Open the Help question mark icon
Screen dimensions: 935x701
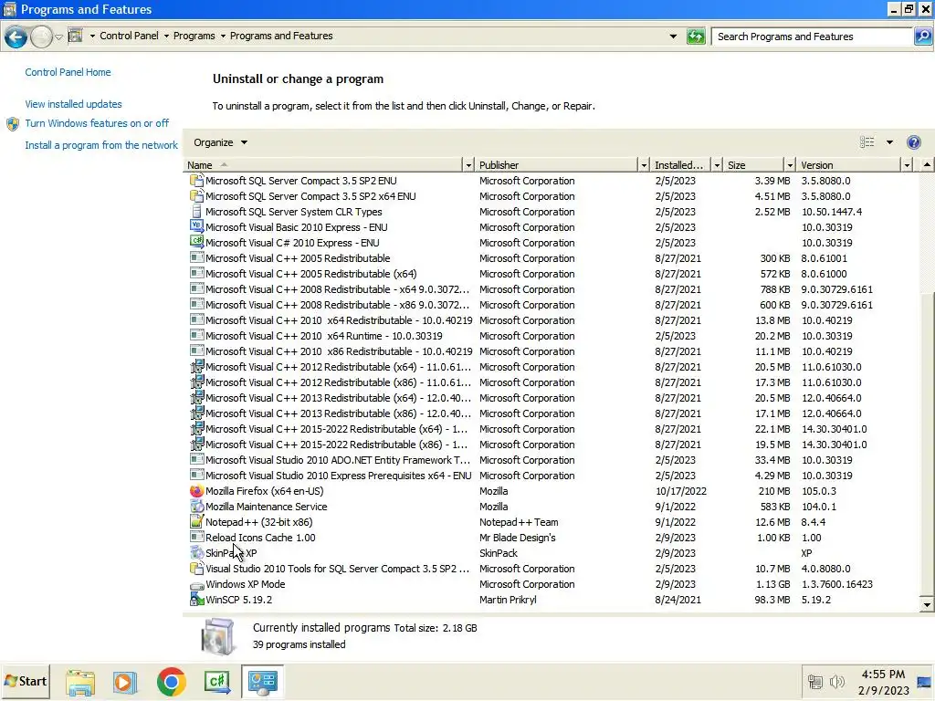tap(913, 142)
